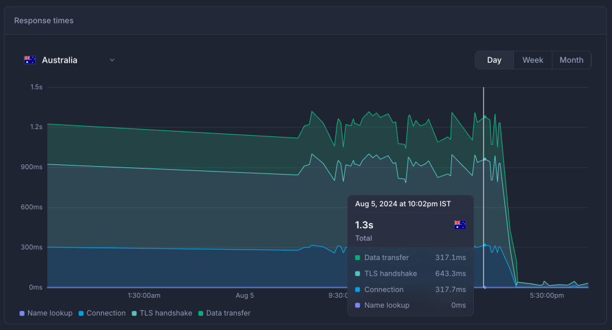Viewport: 612px width, 330px height.
Task: Click the Connection color dot in the tooltip
Action: [357, 290]
